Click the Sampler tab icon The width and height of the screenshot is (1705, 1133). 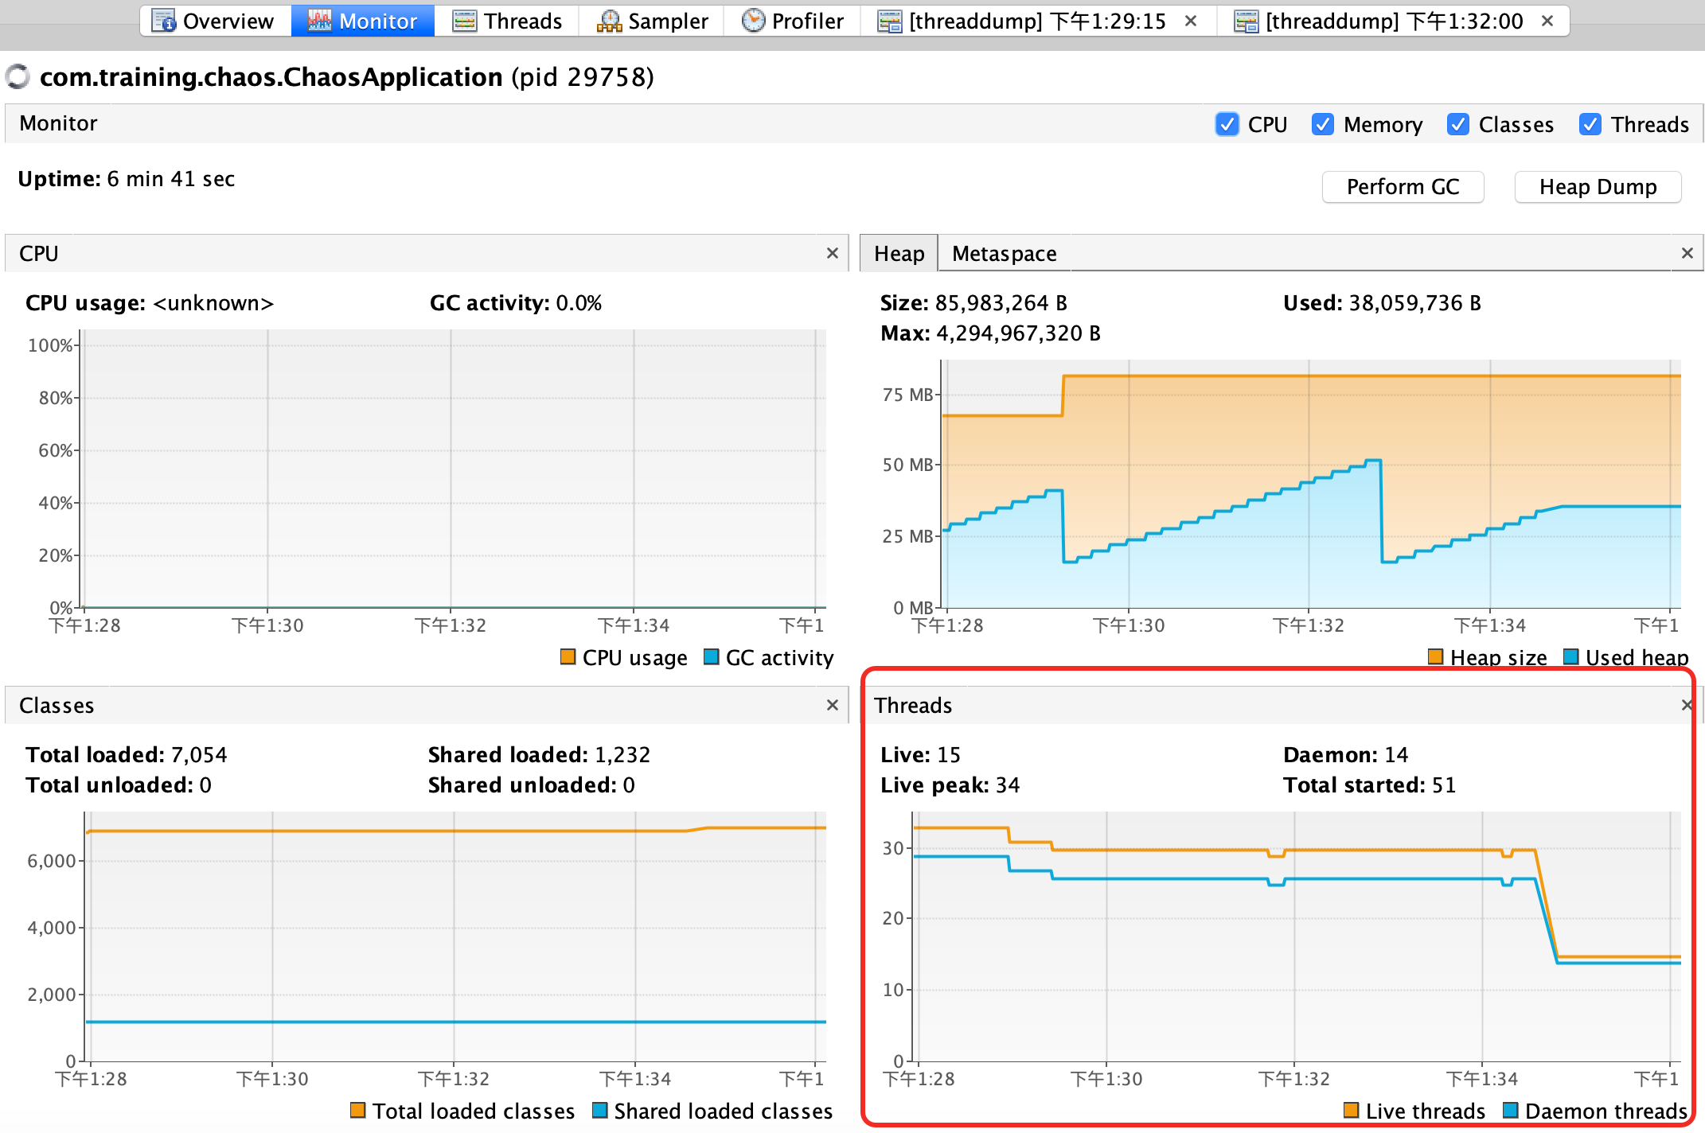click(x=609, y=21)
